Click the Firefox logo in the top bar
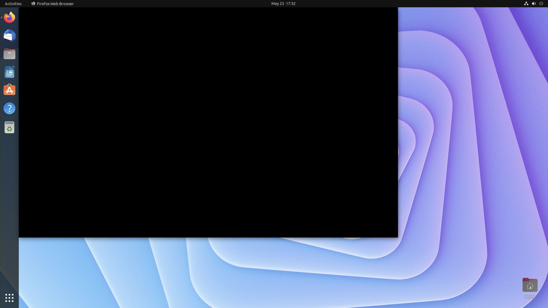The image size is (548, 308). pos(33,4)
